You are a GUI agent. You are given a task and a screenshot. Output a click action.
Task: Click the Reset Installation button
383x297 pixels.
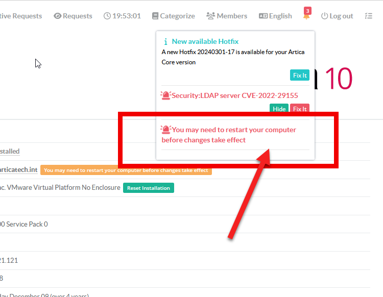point(148,188)
